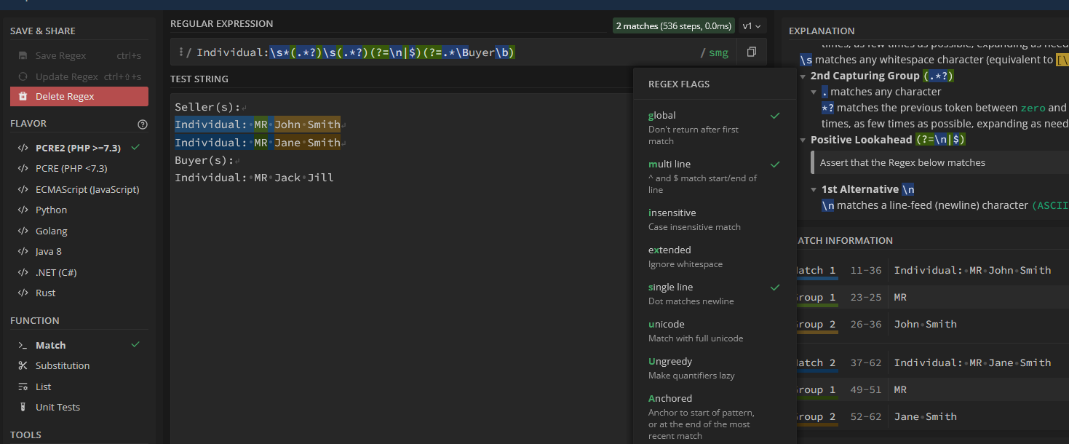1069x444 pixels.
Task: Toggle the global flag
Action: (x=715, y=127)
